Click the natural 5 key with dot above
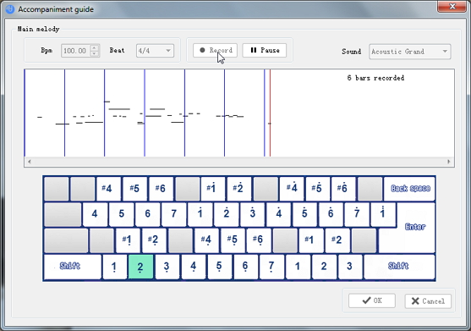The image size is (471, 331). click(304, 215)
